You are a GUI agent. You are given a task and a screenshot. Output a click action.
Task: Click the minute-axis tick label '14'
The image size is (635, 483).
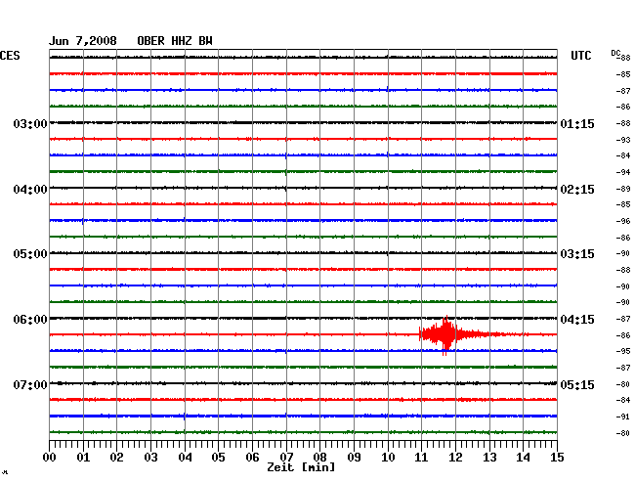pos(523,458)
